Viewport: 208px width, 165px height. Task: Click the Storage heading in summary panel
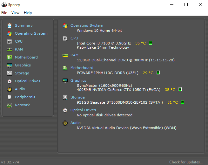tap(77, 97)
